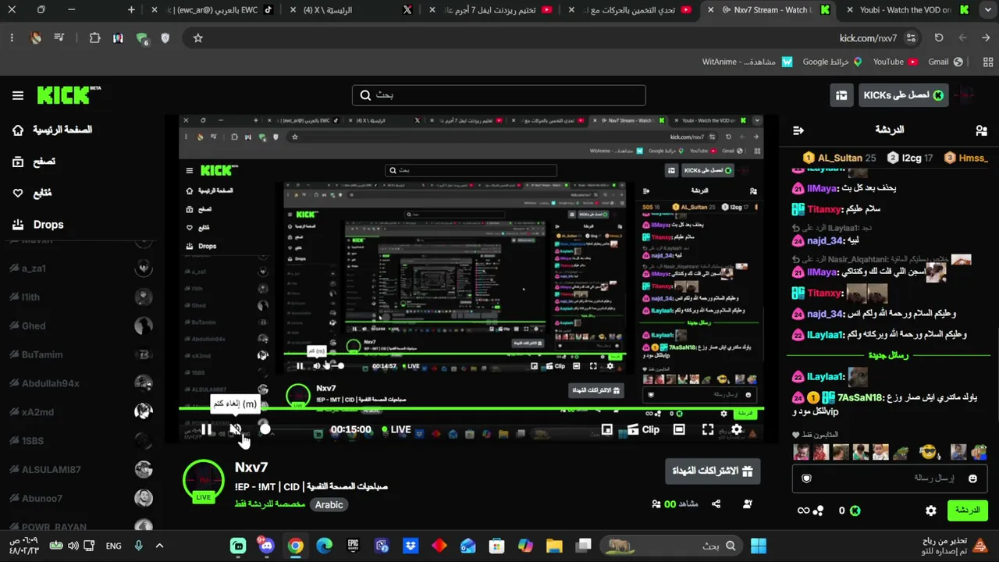Pause the Nxv7 live stream

206,429
